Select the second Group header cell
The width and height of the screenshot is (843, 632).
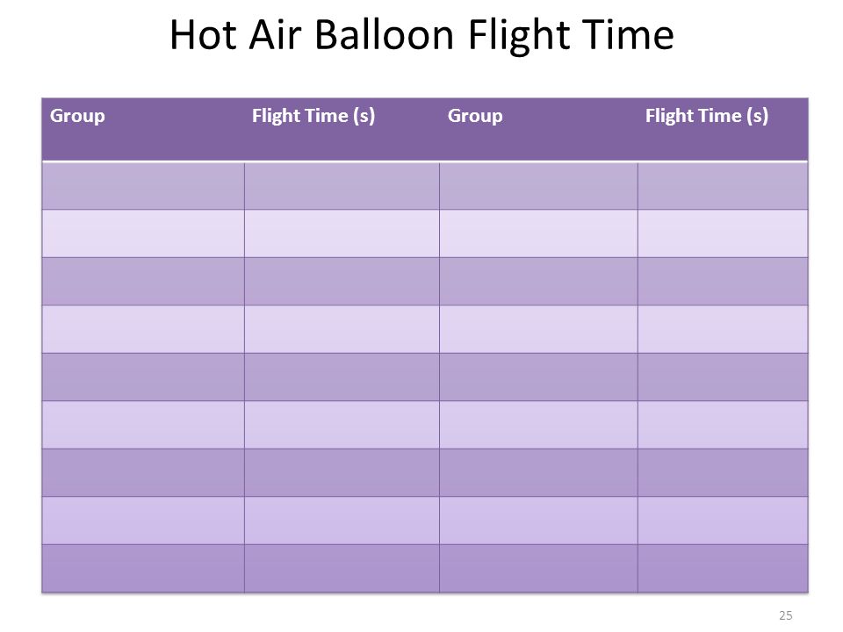pos(538,130)
